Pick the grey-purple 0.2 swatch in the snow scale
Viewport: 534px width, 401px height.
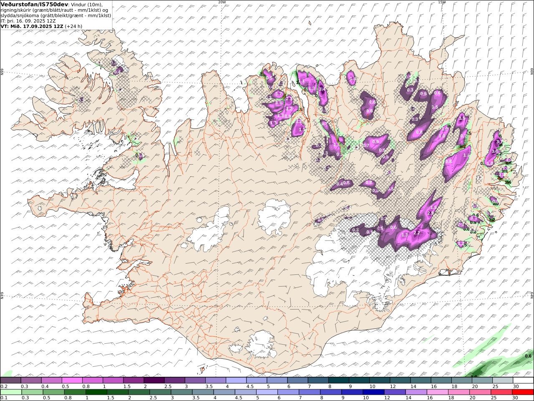[10, 381]
